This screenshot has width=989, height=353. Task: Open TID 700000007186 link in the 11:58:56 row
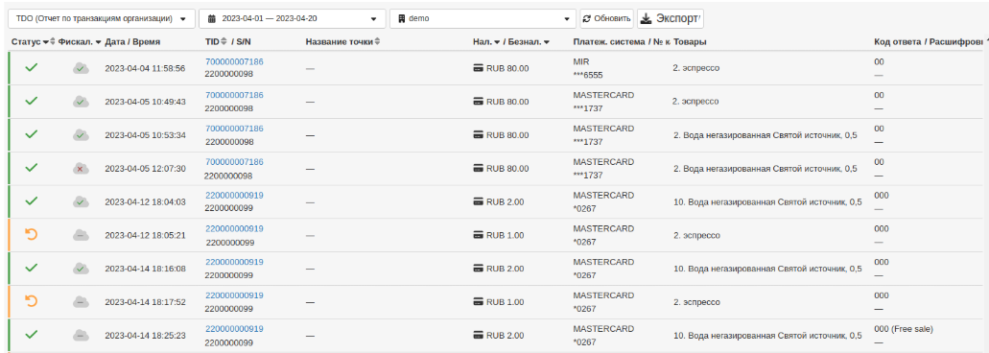[x=235, y=61]
